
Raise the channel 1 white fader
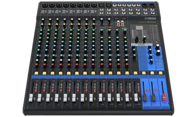(31, 98)
